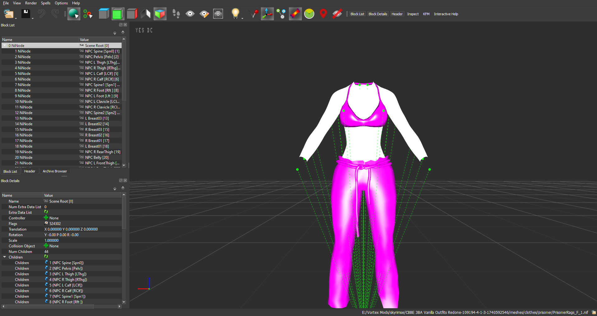The image size is (597, 316).
Task: Open the Save As button dropdown arrow
Action: click(33, 18)
